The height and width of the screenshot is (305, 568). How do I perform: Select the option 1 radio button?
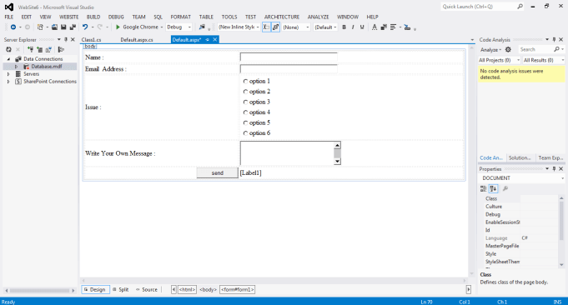[x=245, y=82]
